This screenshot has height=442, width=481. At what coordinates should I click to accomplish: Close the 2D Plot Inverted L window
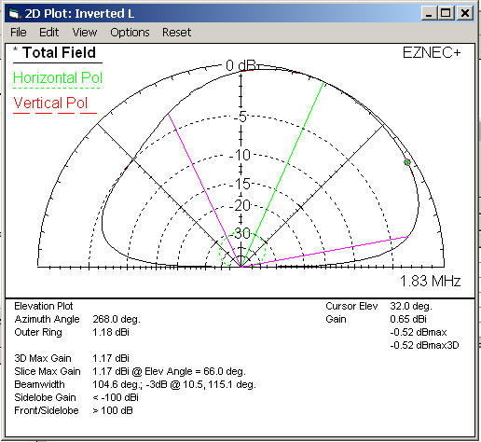pos(465,13)
